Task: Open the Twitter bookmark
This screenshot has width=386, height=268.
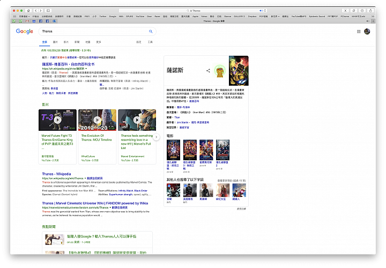Action: coord(102,16)
